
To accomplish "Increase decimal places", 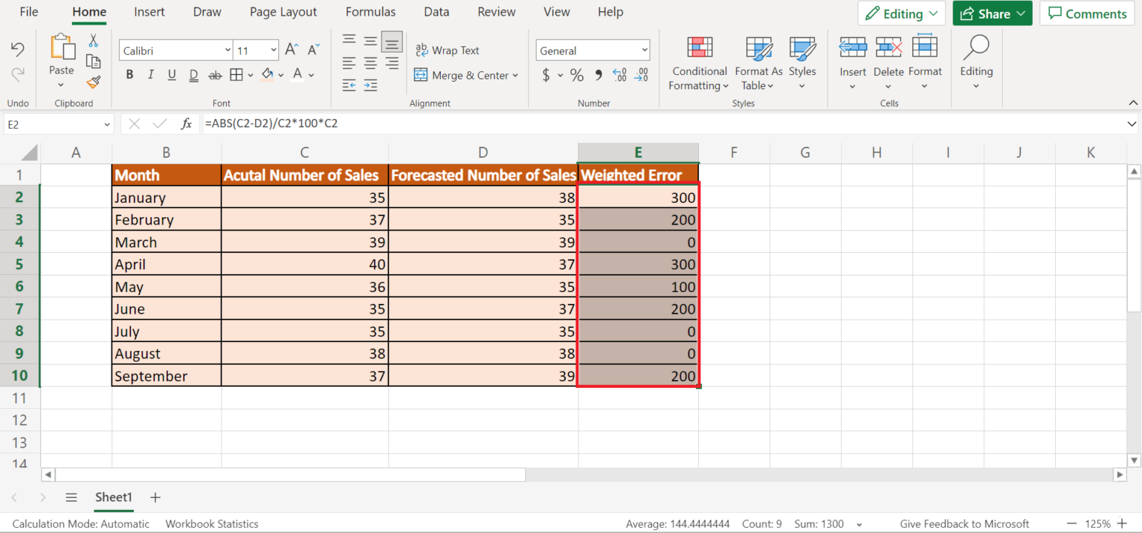I will pos(619,74).
